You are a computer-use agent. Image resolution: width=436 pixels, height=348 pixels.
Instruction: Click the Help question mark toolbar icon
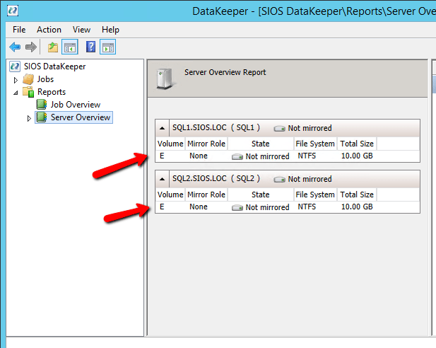point(90,47)
